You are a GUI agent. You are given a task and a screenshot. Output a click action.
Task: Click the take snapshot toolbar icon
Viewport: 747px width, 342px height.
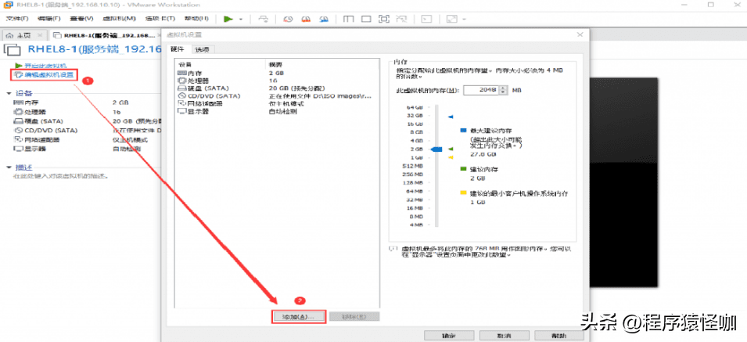(x=289, y=18)
